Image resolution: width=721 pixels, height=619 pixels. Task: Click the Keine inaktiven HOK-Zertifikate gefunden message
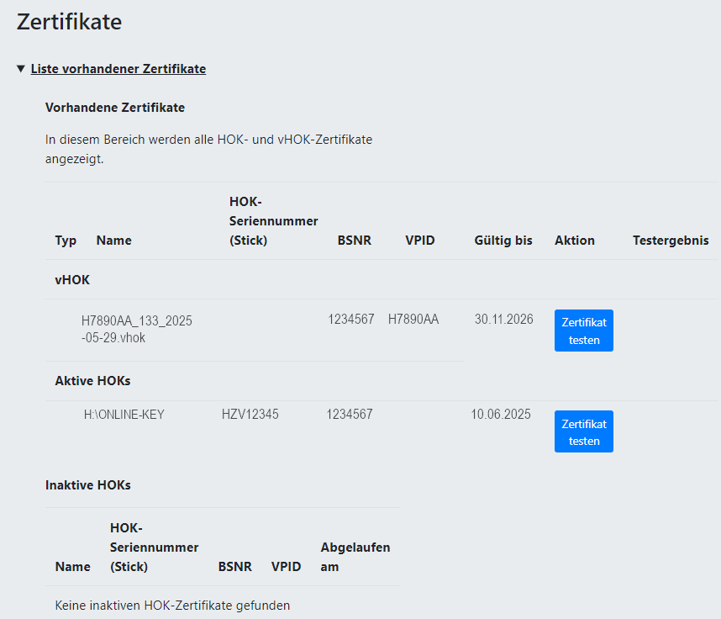click(172, 606)
